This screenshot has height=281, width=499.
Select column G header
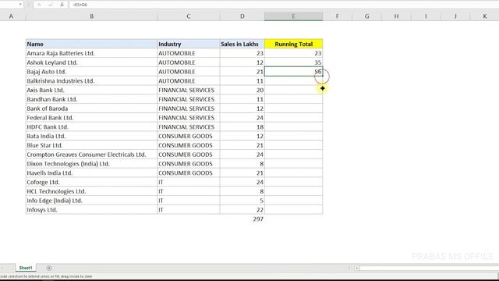point(367,16)
